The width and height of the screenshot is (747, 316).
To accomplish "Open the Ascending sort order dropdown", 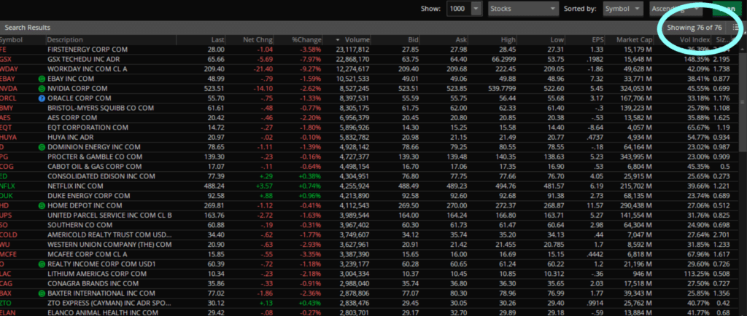I will point(676,9).
